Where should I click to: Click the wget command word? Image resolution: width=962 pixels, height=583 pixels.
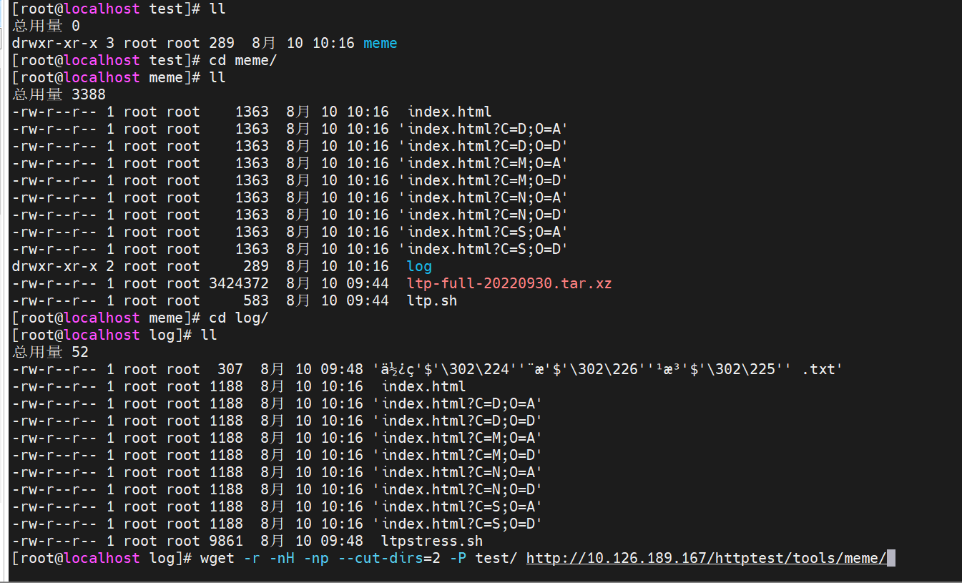tap(217, 558)
